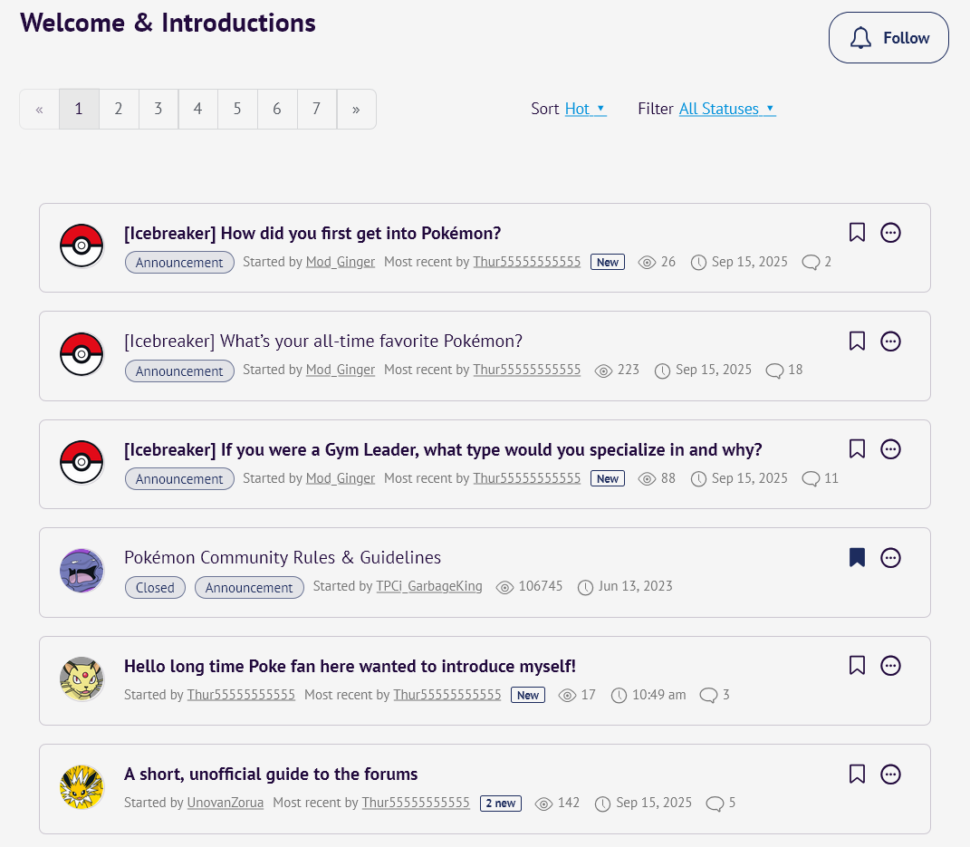Open '[Icebreaker] How did you first get into Pokémon?'
This screenshot has width=970, height=847.
(x=312, y=233)
